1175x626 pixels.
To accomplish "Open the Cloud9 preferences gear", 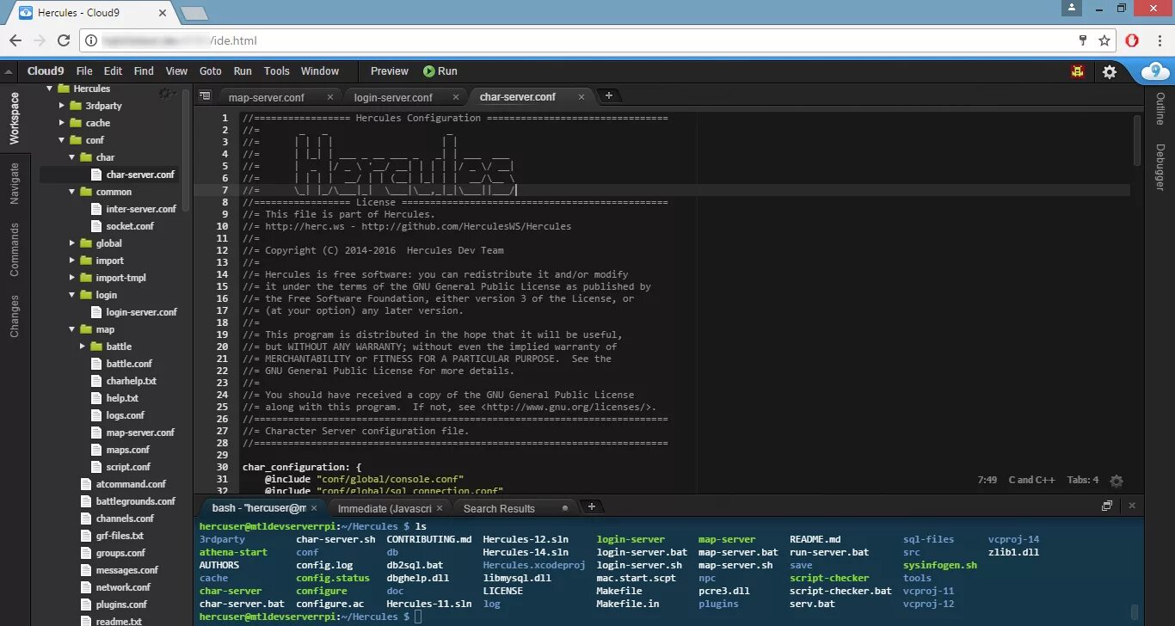I will (1110, 72).
